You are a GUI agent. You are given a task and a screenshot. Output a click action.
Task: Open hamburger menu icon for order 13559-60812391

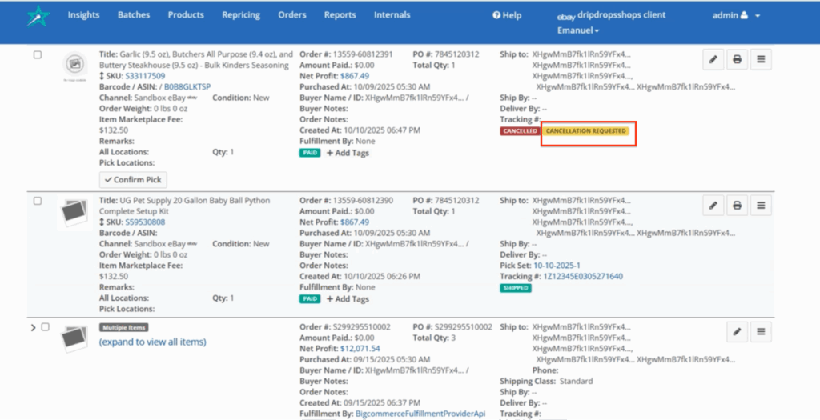(x=761, y=58)
